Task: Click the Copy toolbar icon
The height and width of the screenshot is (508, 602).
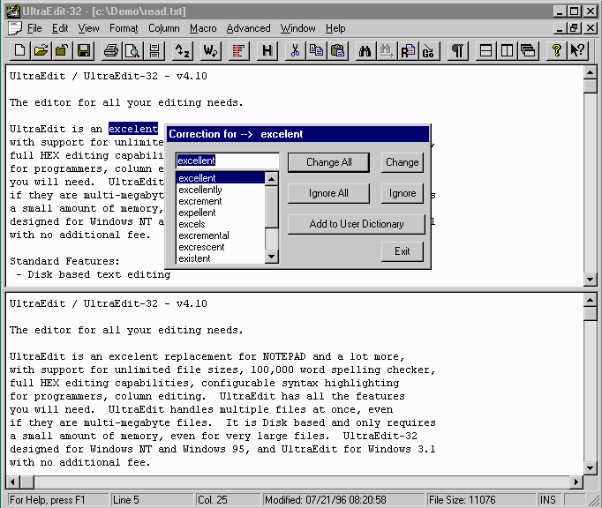Action: click(x=316, y=50)
